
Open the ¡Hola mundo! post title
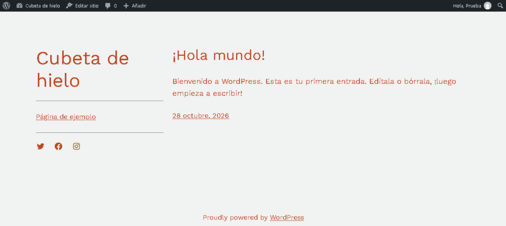(x=219, y=56)
